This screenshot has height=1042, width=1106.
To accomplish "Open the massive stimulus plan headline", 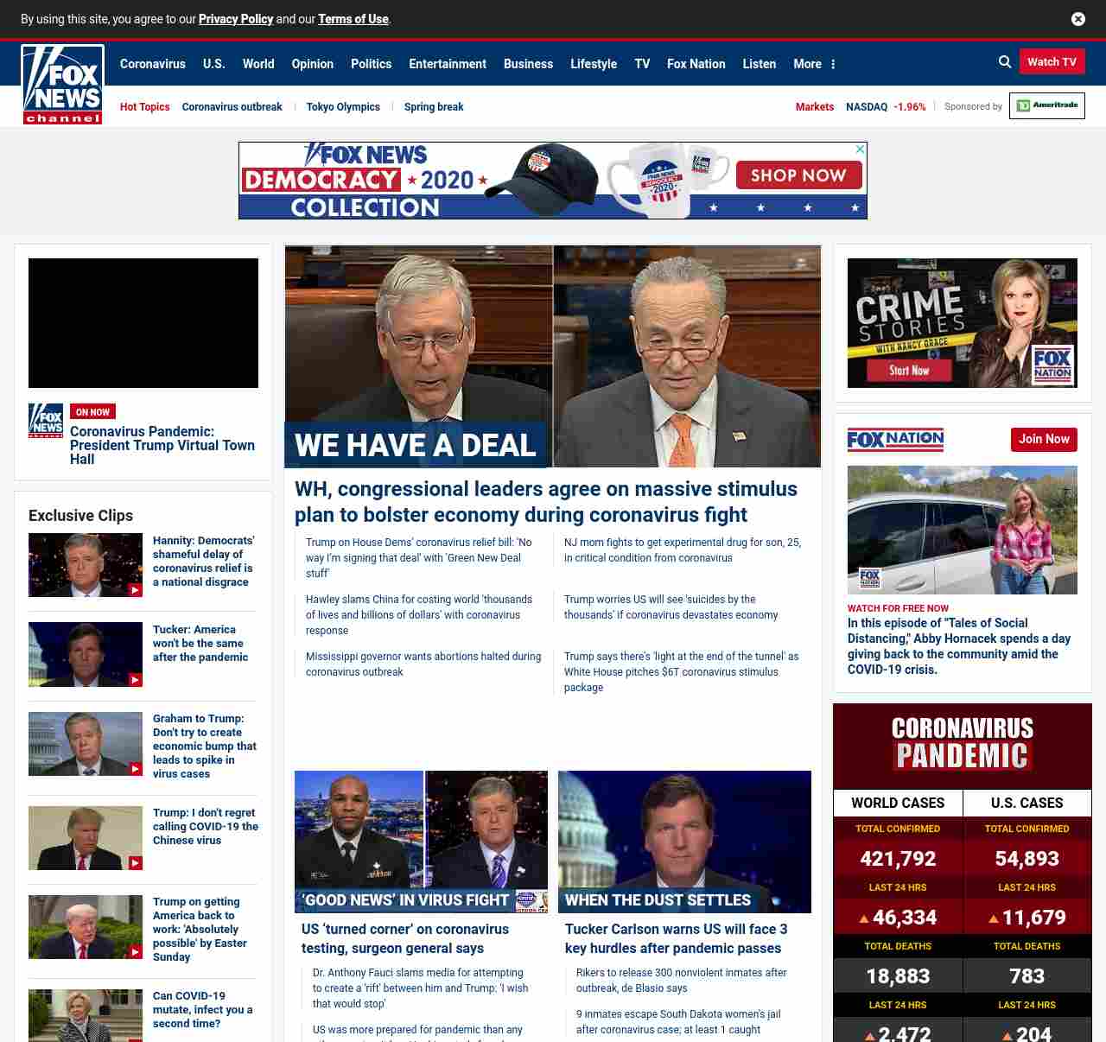I will tap(545, 502).
